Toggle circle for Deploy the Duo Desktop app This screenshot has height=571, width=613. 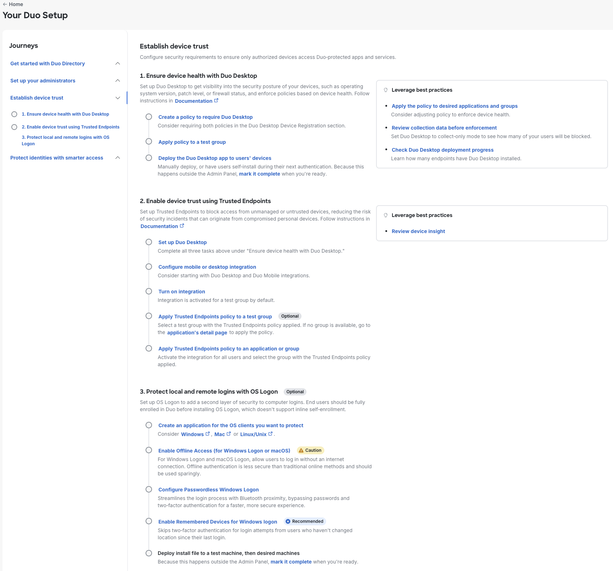(149, 158)
